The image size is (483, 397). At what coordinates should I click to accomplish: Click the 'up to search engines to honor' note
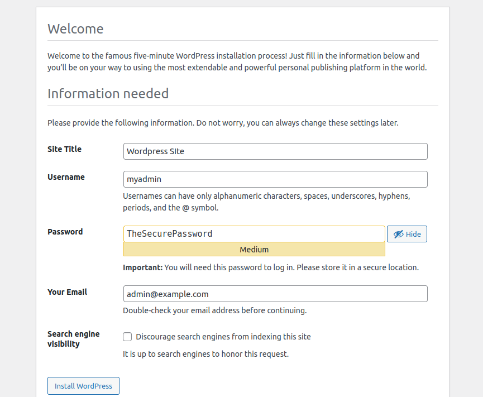[x=205, y=354]
